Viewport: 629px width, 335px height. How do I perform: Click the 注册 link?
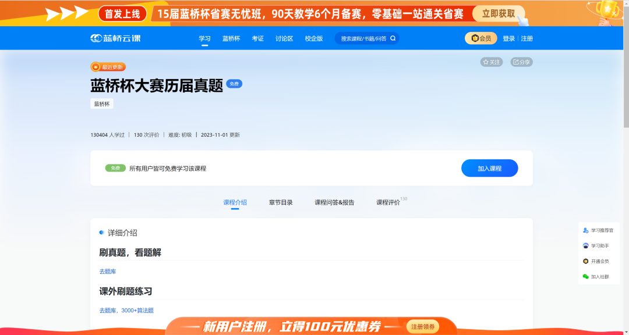(x=526, y=38)
